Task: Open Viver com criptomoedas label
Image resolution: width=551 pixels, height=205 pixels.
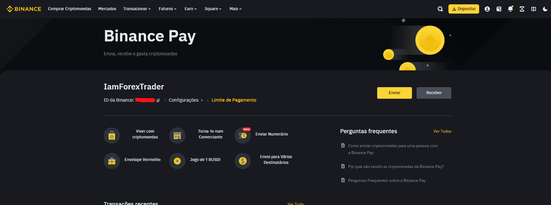Action: (145, 134)
